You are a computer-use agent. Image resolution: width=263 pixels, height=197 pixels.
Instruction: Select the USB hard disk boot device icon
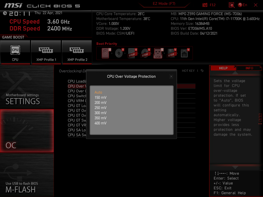pyautogui.click(x=132, y=53)
